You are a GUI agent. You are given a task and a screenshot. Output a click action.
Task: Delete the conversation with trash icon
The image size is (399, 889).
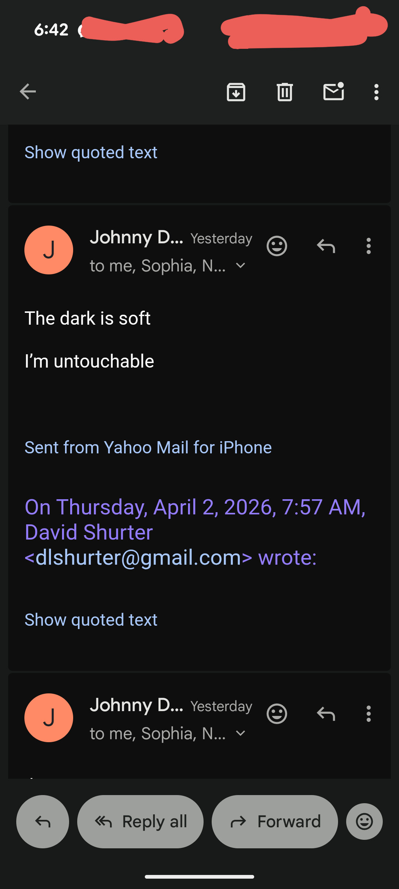[284, 92]
